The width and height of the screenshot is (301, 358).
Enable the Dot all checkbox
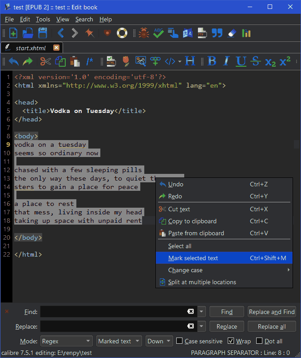click(259, 341)
